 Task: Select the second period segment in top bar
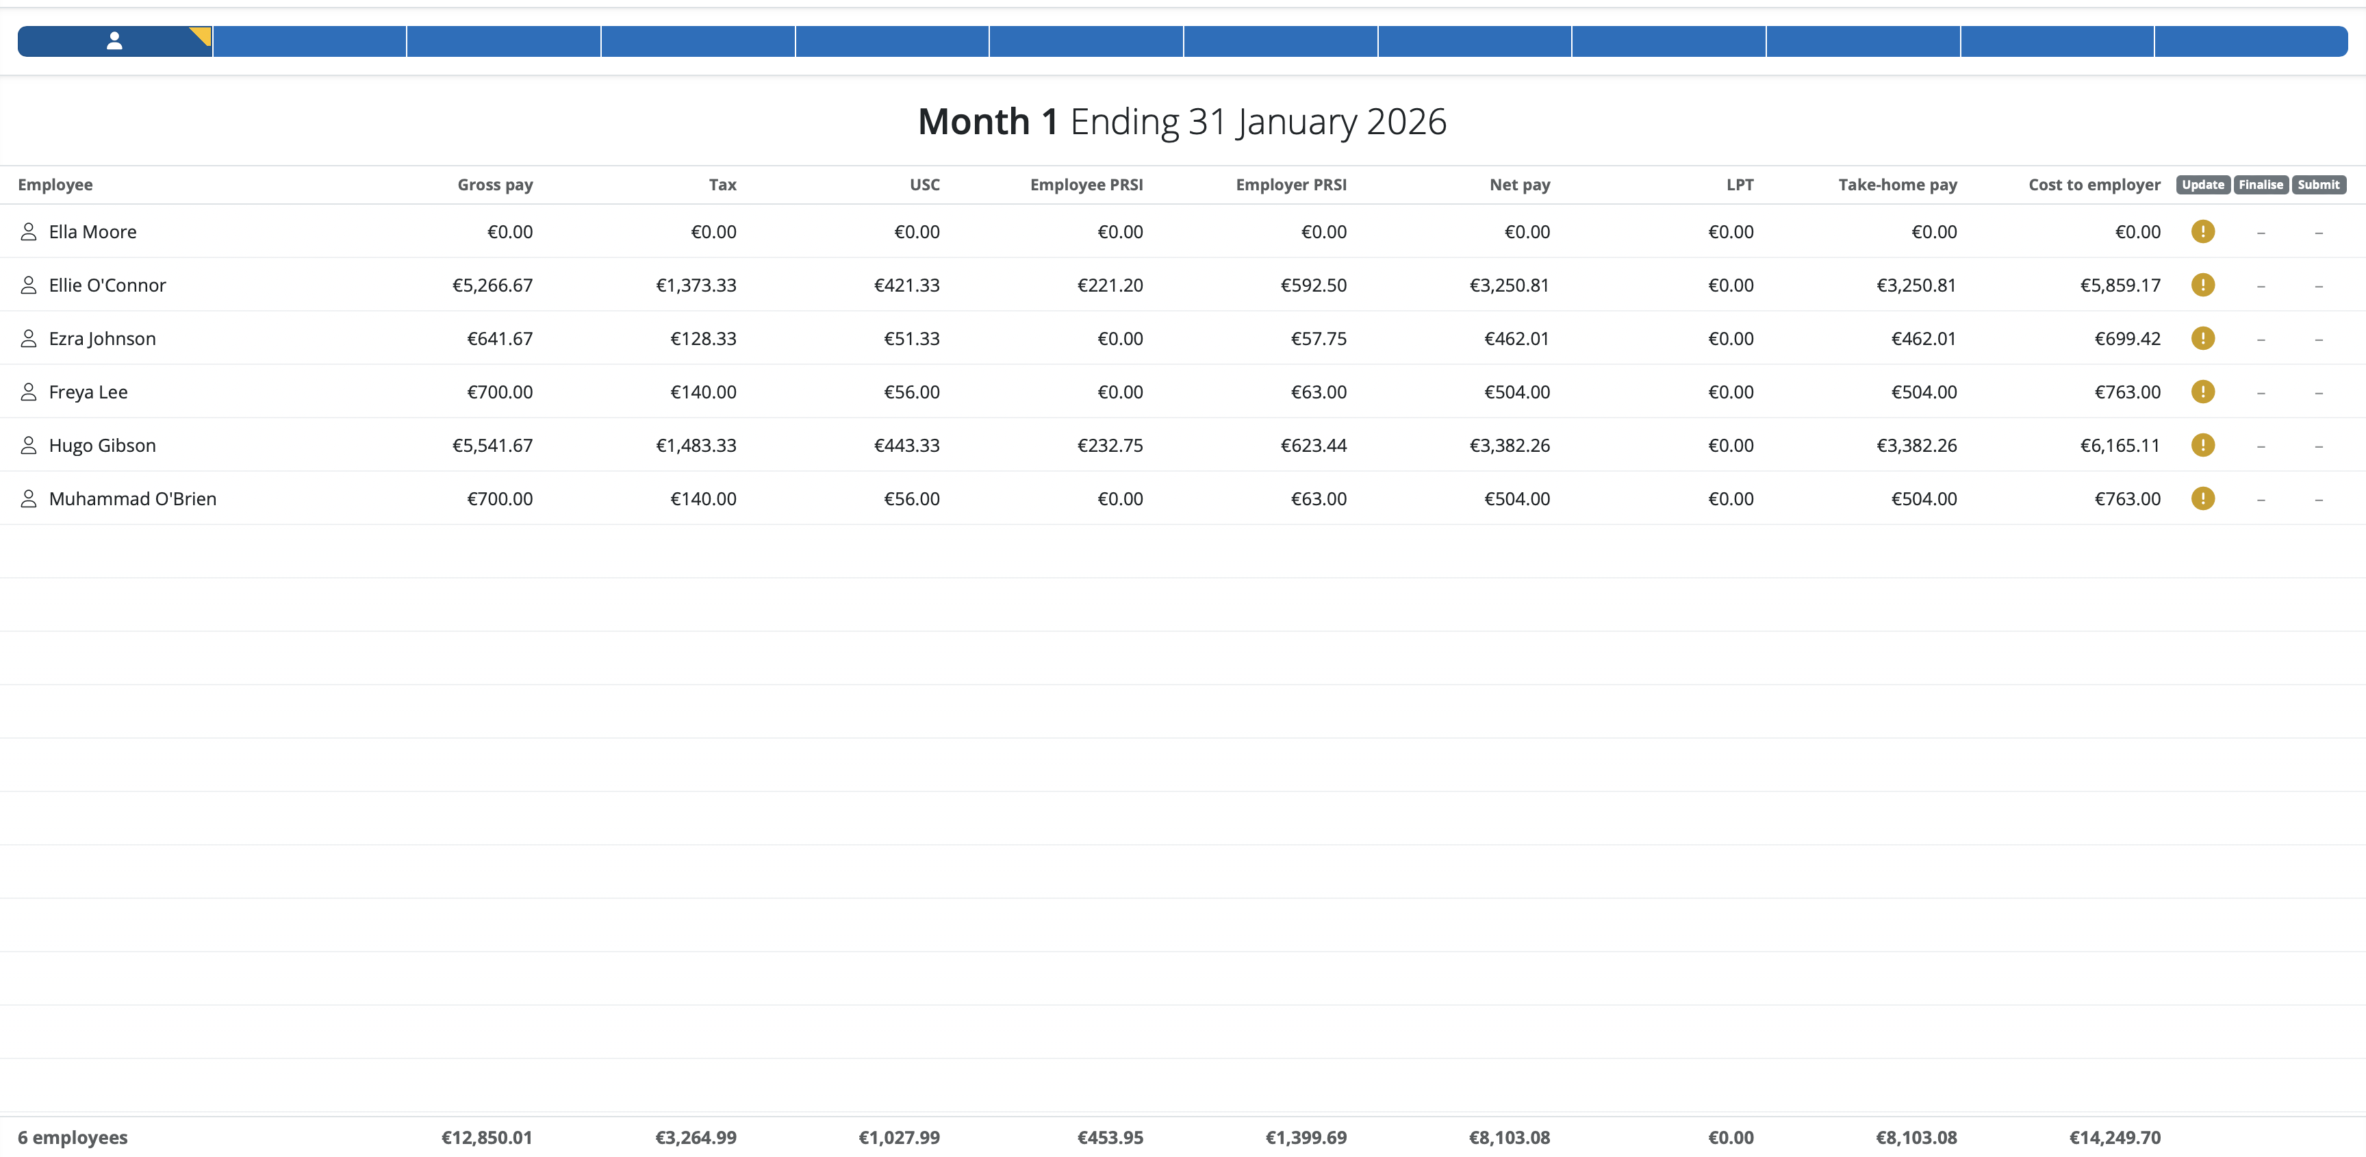[309, 41]
